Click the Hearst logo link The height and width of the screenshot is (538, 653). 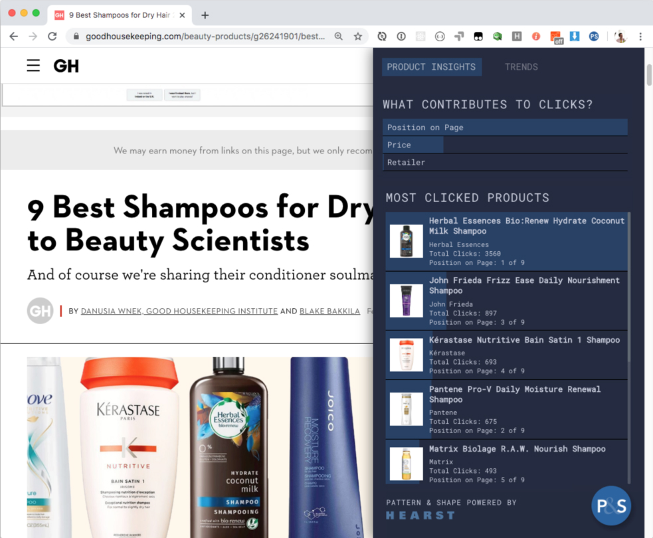(x=420, y=515)
